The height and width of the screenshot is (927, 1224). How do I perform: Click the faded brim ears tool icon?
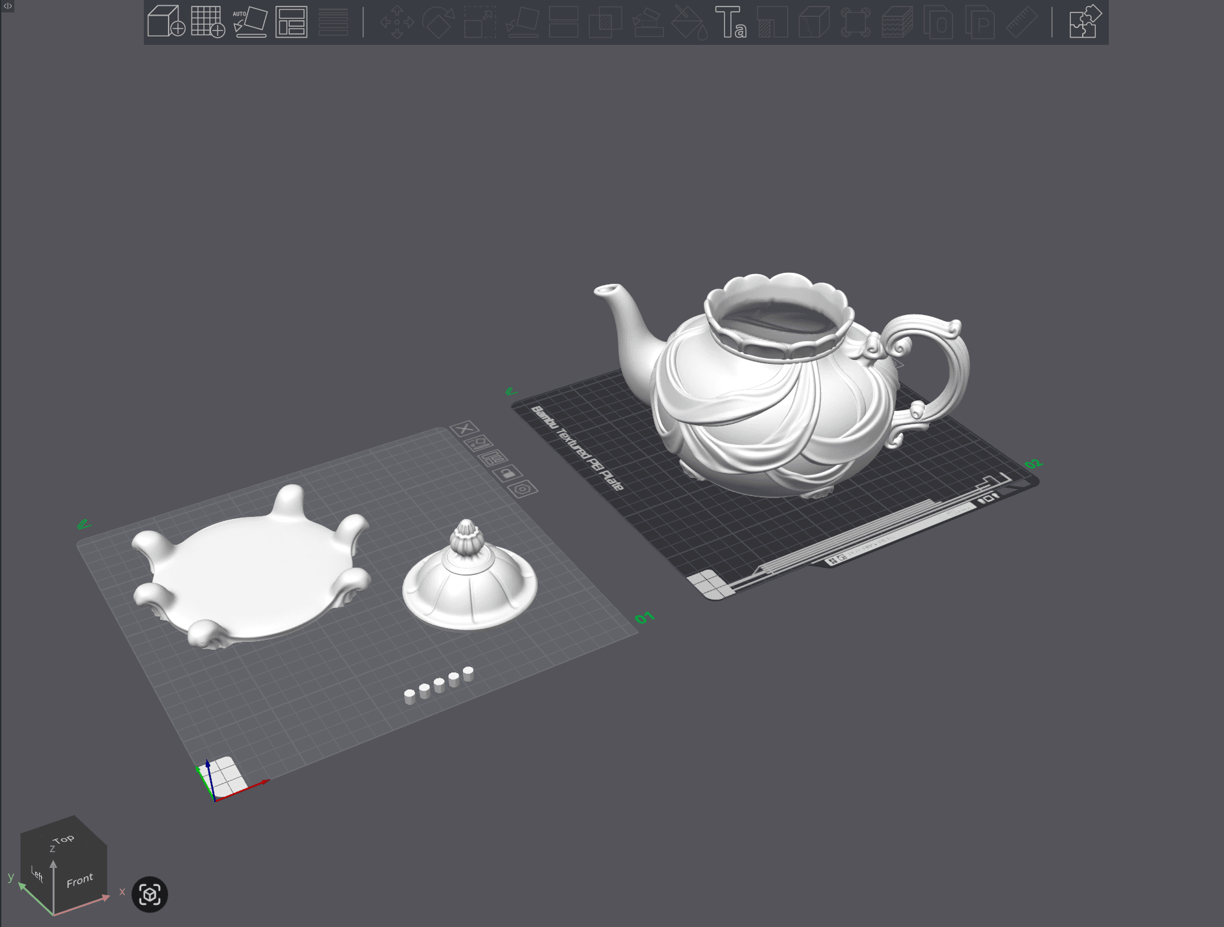pyautogui.click(x=855, y=21)
